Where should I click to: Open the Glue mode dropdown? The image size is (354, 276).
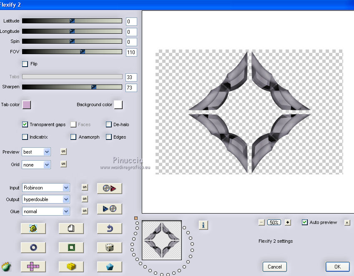tap(46, 211)
